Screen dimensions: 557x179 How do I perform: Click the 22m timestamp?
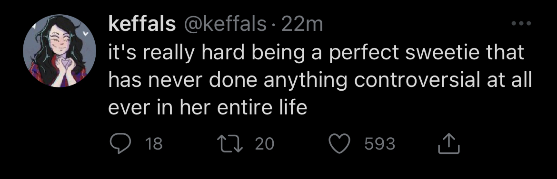tap(302, 24)
